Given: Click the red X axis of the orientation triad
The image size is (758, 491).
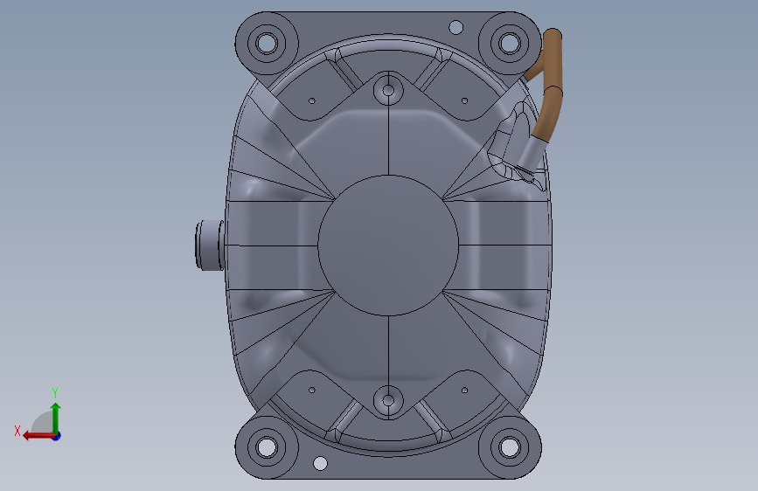Looking at the screenshot, I should point(38,436).
